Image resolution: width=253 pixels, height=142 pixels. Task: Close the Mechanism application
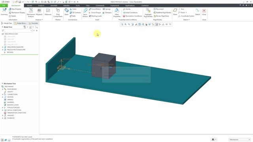pyautogui.click(x=204, y=11)
